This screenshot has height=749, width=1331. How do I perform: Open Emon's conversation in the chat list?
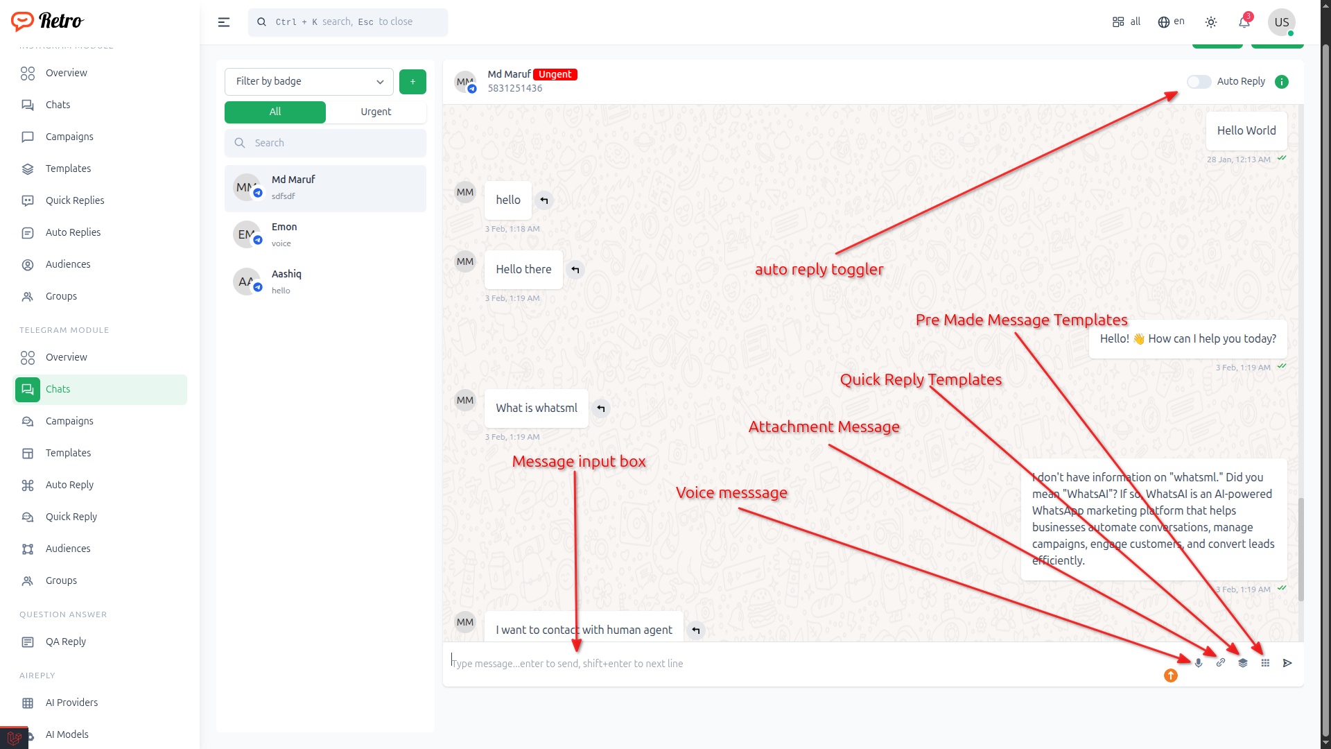[325, 235]
